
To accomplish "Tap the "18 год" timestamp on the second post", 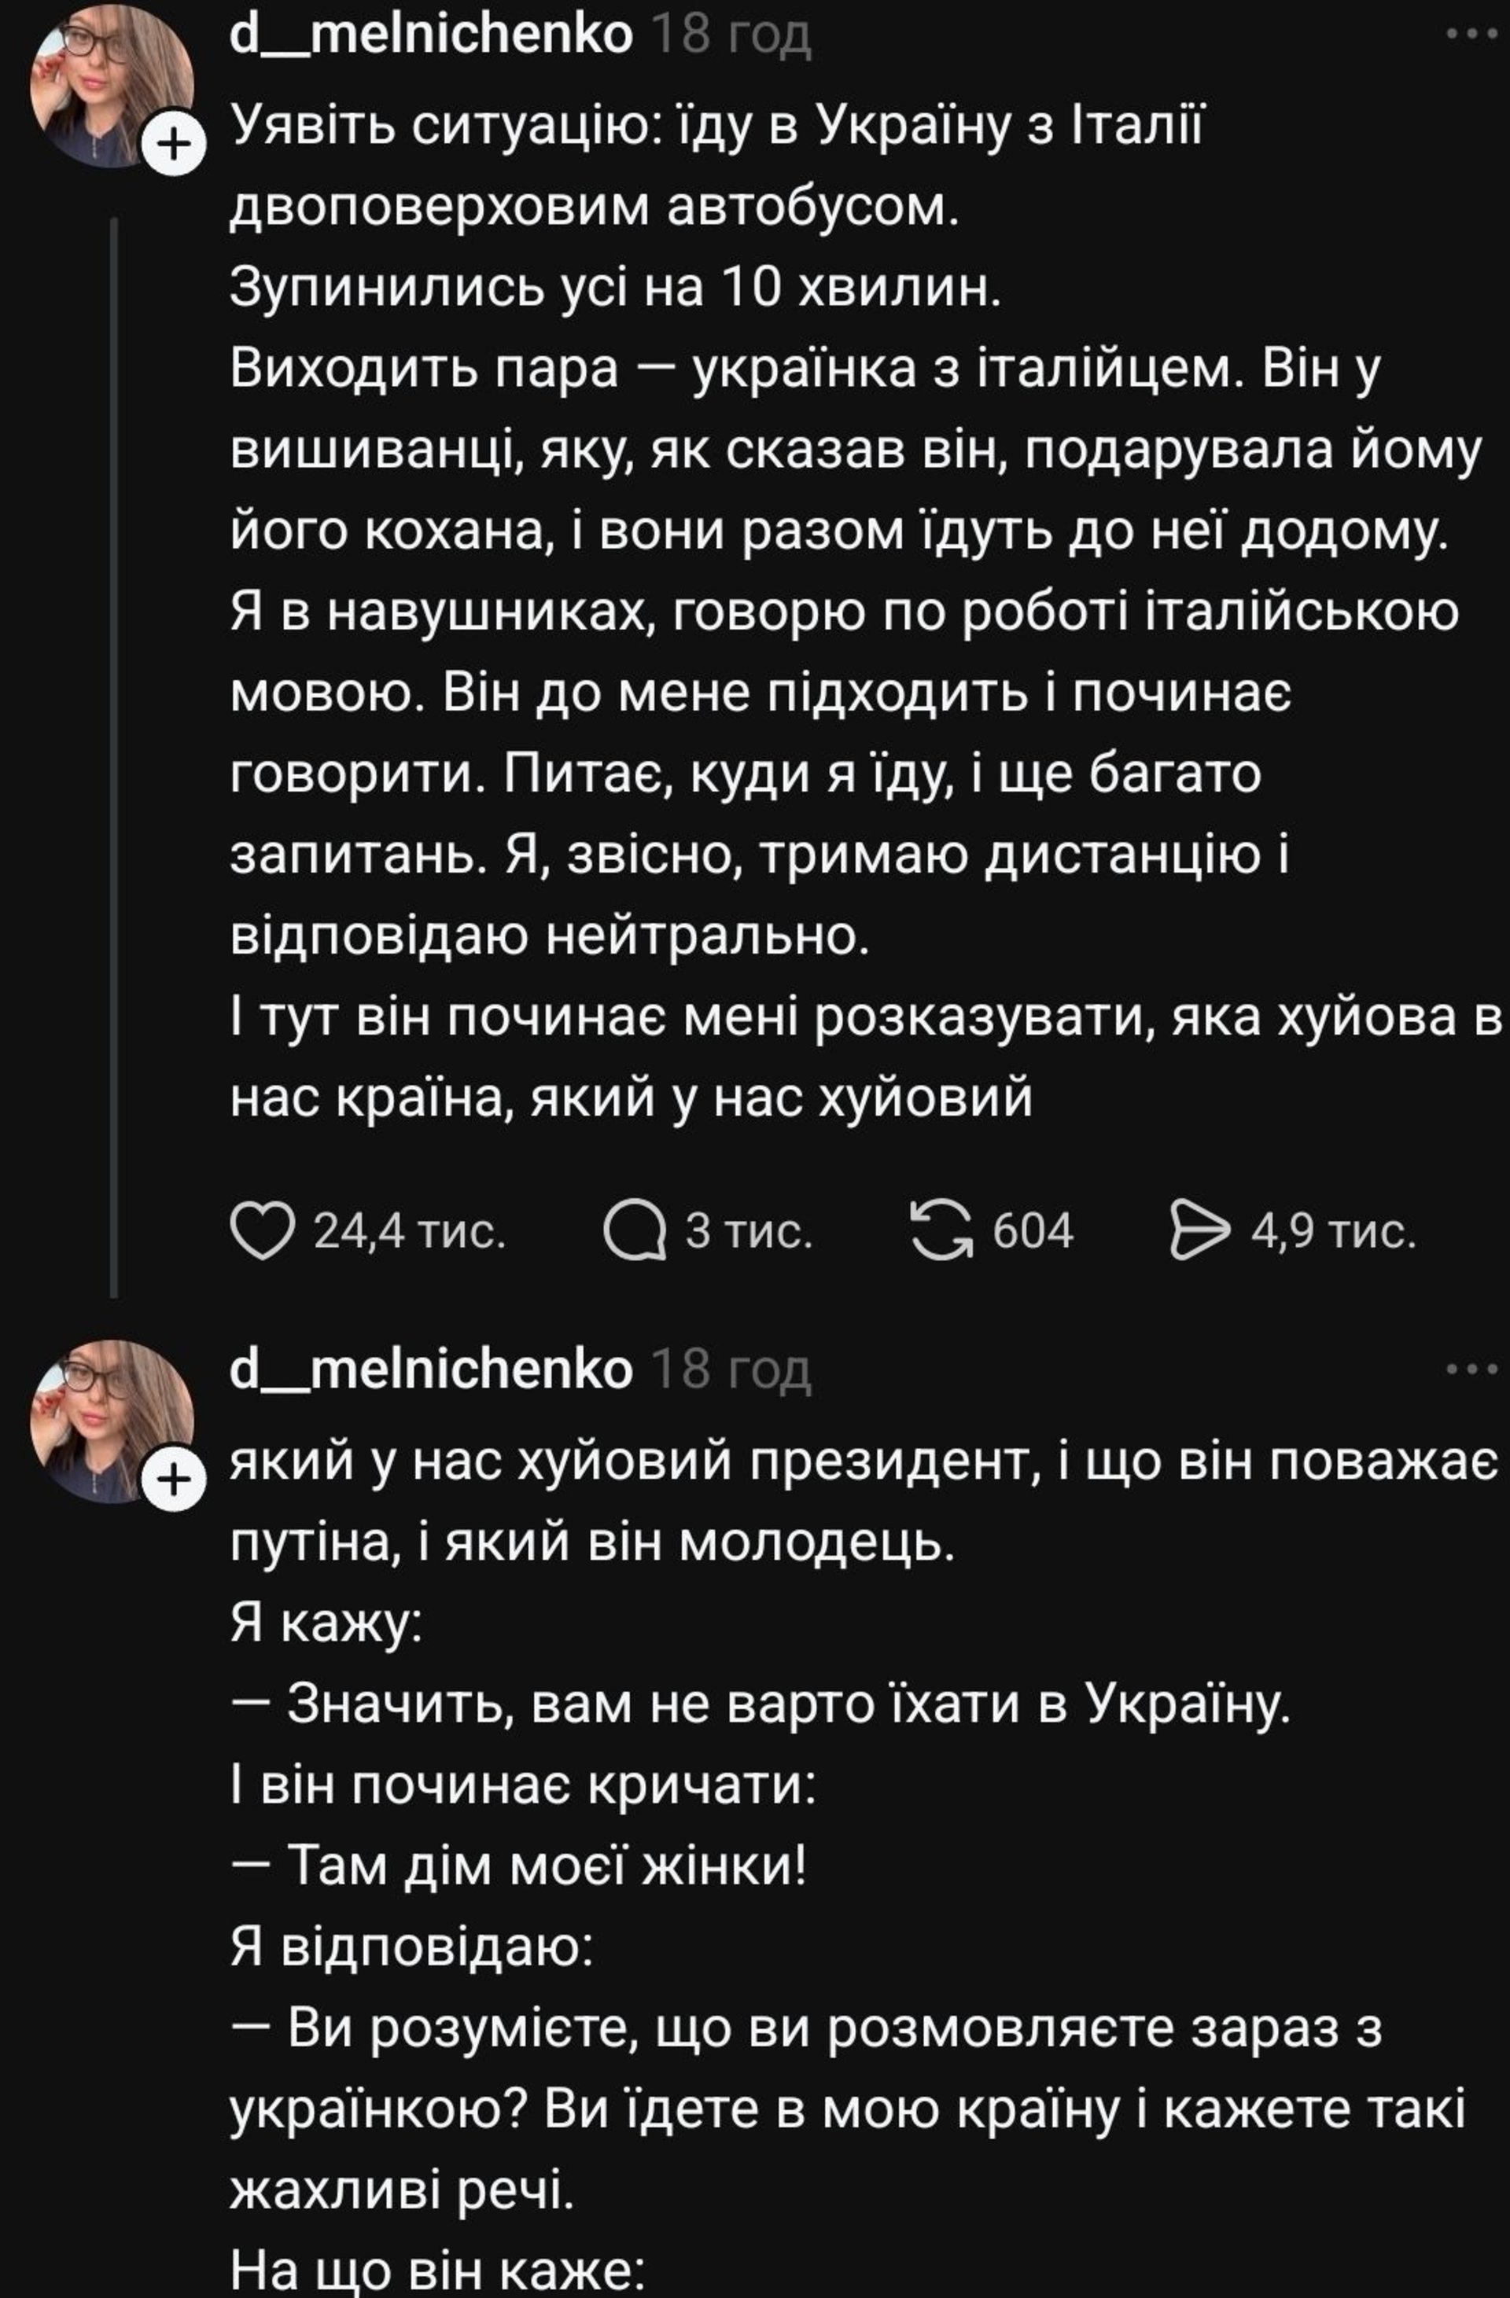I will [x=732, y=1370].
